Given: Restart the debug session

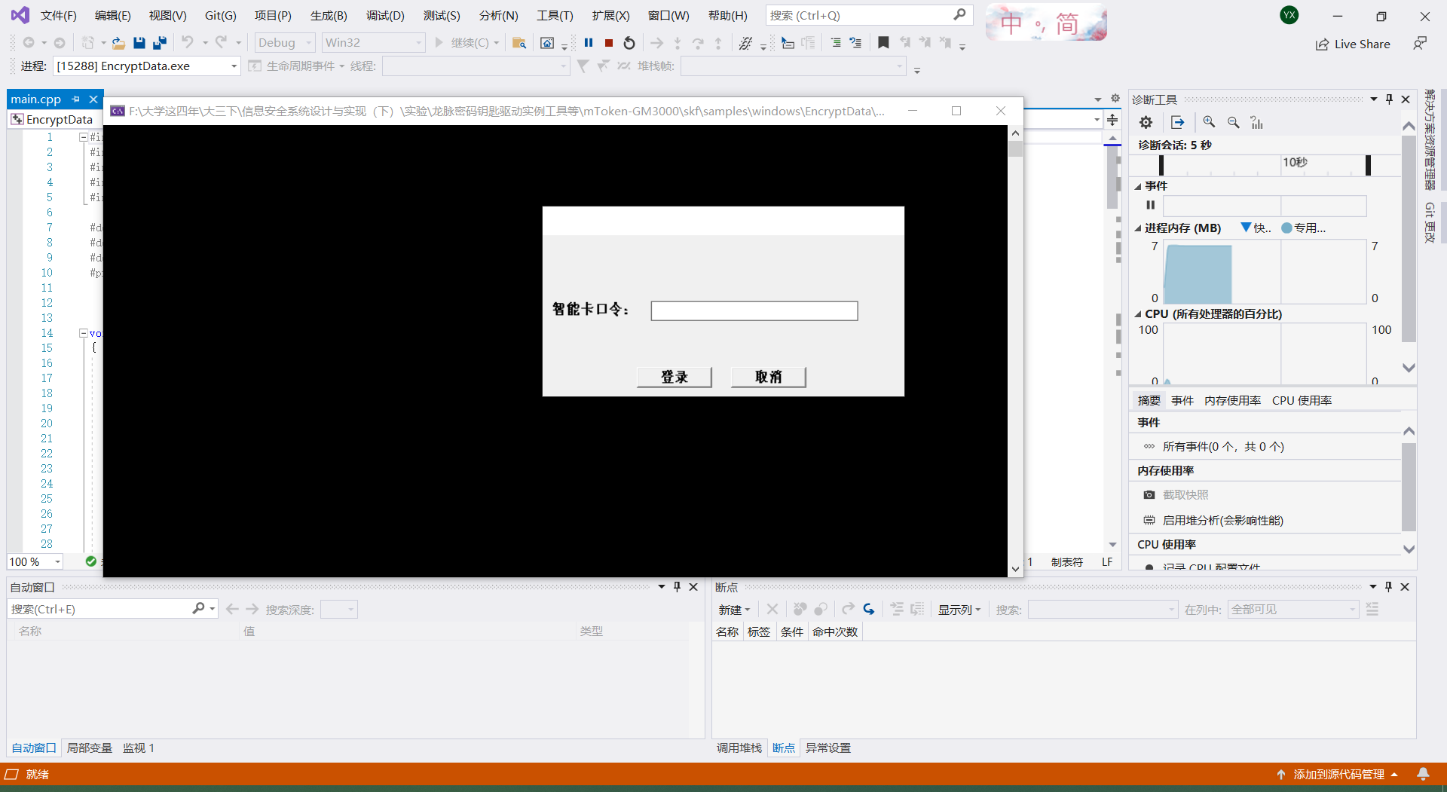Looking at the screenshot, I should (x=629, y=43).
